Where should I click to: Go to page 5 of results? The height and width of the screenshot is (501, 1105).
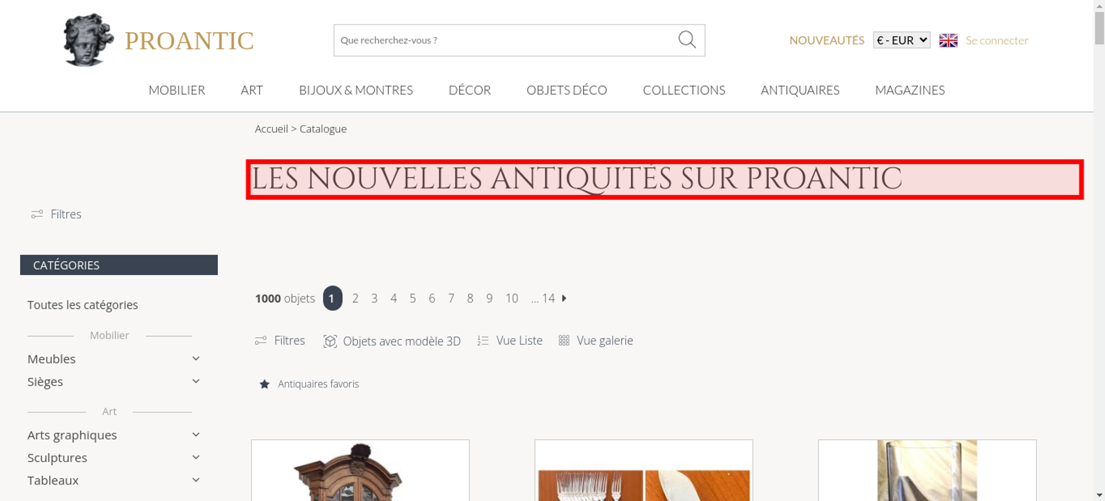[x=413, y=299]
